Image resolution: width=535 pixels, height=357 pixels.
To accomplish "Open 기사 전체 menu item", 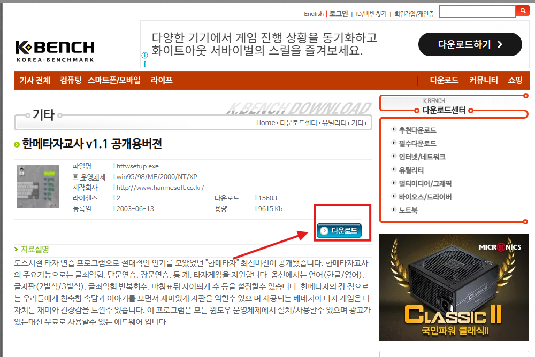I will (x=35, y=81).
